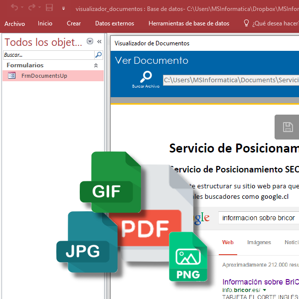
Task: Click the Buscar Archivo label
Action: pos(146,86)
